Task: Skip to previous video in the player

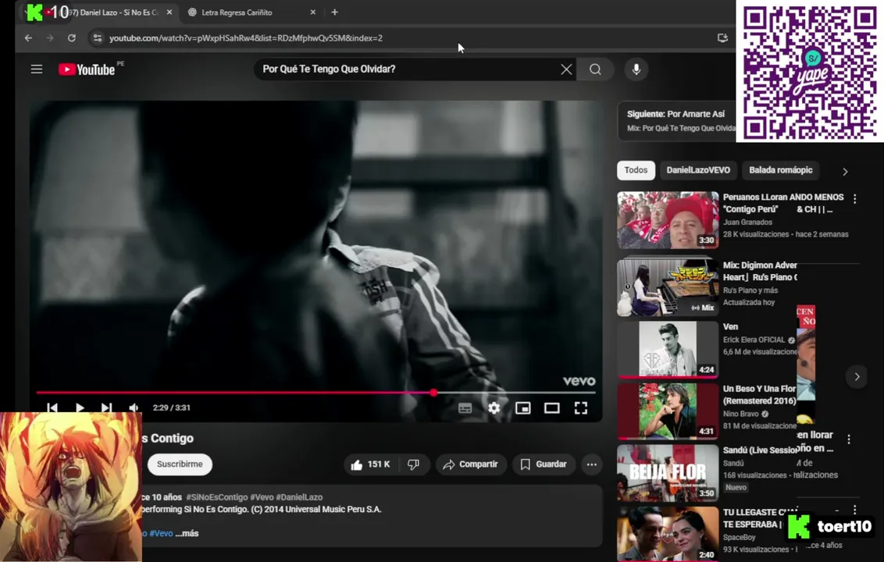Action: pos(52,407)
